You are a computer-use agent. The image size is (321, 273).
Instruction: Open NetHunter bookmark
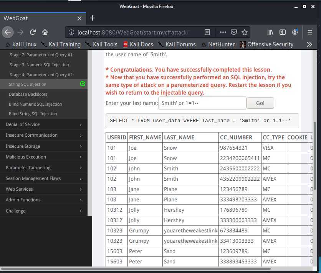[218, 44]
